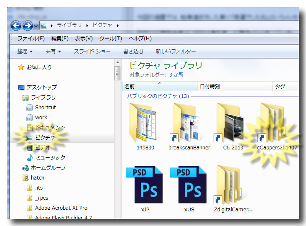Select the hatch user folder icon

pyautogui.click(x=25, y=178)
